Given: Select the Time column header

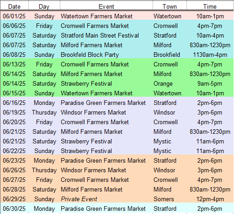Looking at the screenshot, I should (x=210, y=6).
